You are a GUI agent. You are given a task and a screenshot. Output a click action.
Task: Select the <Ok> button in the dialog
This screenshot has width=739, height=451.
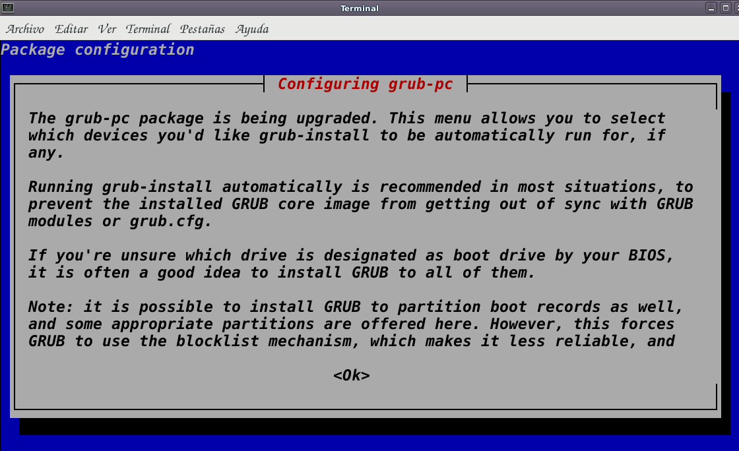click(352, 375)
